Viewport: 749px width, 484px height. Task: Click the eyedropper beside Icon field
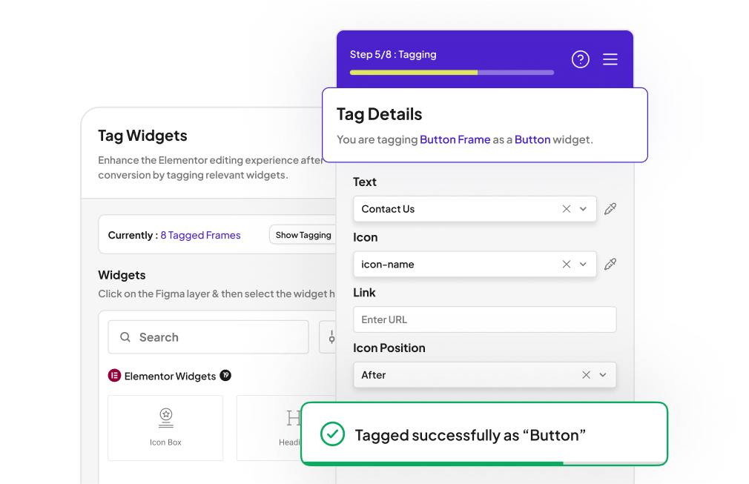pyautogui.click(x=610, y=264)
